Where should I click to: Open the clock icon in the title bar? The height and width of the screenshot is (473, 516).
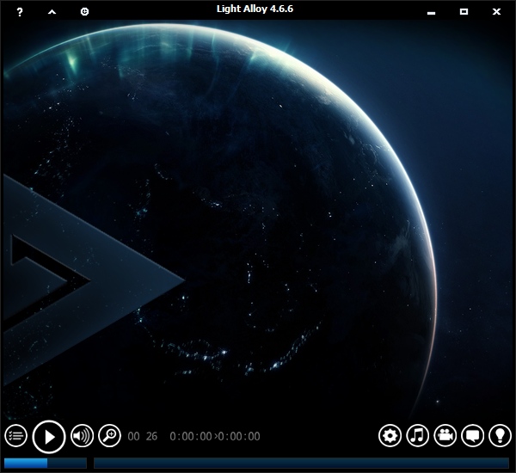(x=84, y=12)
